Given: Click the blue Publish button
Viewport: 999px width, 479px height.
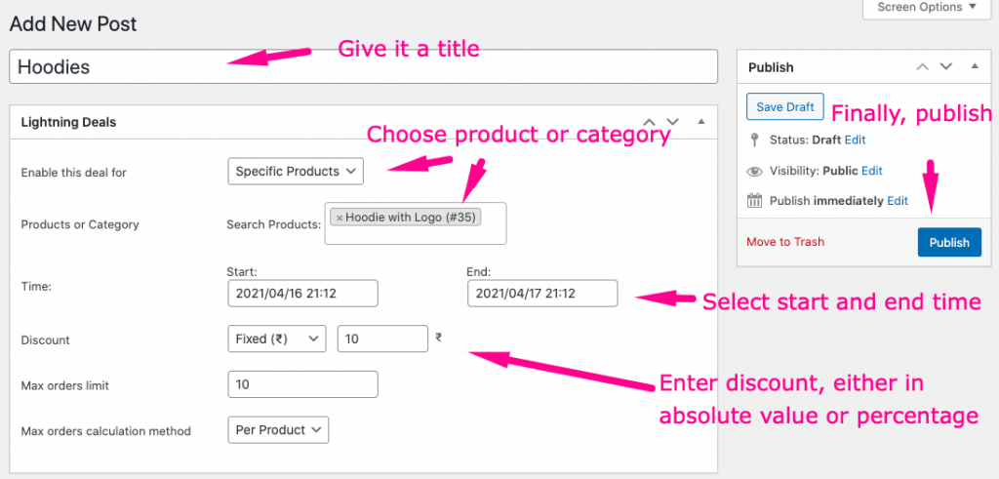Looking at the screenshot, I should coord(948,242).
